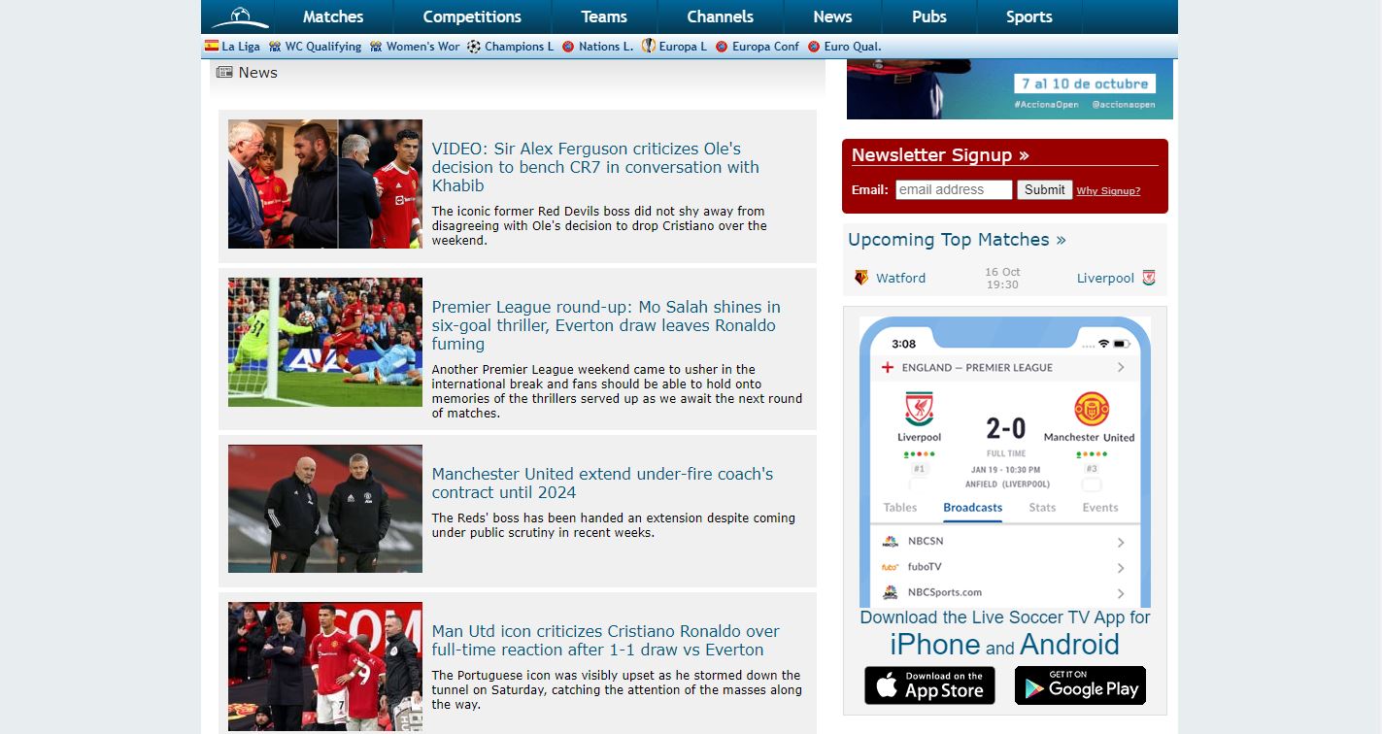Open the Euro Qual. link
This screenshot has height=734, width=1382.
point(853,47)
